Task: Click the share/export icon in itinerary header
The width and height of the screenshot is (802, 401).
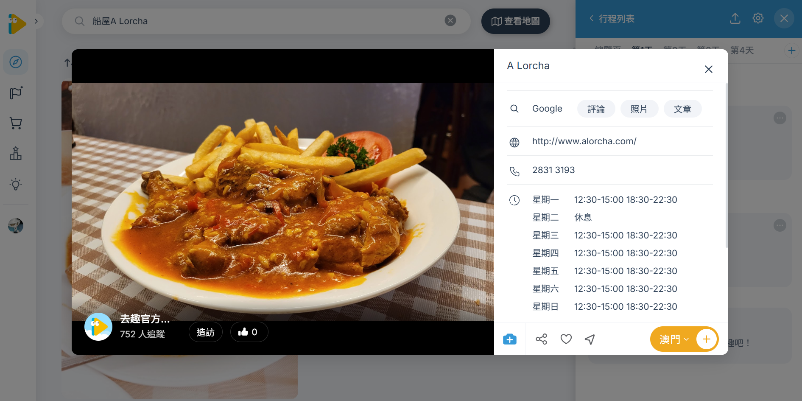Action: pos(735,18)
